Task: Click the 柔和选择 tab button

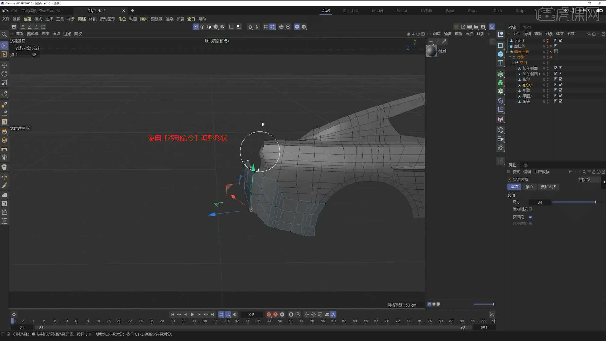Action: pos(548,187)
